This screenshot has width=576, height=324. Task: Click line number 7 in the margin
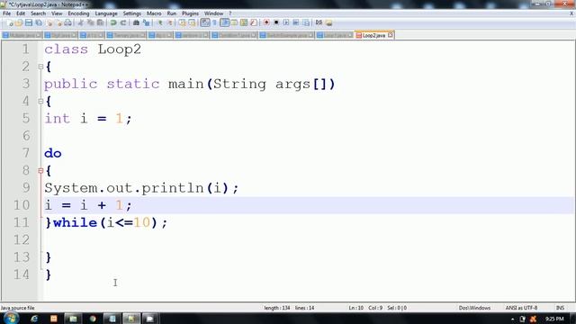coord(26,153)
